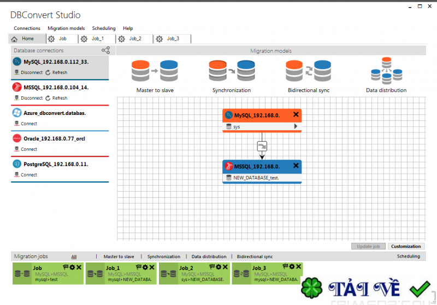Click the share connections icon
Image resolution: width=437 pixels, height=305 pixels.
[x=105, y=50]
